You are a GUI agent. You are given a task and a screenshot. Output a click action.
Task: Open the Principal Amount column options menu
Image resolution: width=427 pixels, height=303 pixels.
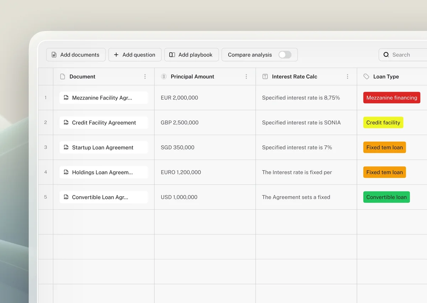(246, 76)
